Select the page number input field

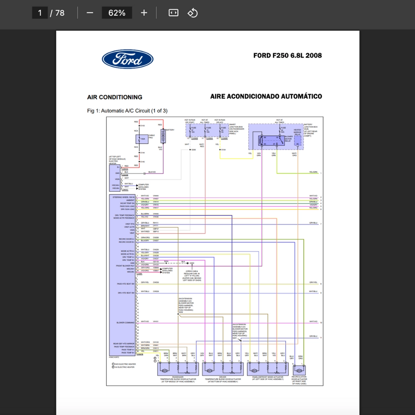tap(40, 13)
